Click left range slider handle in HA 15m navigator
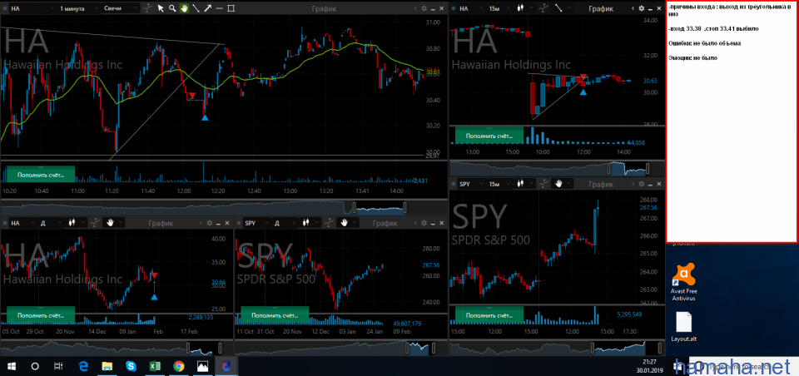This screenshot has height=376, width=799. tap(608, 168)
